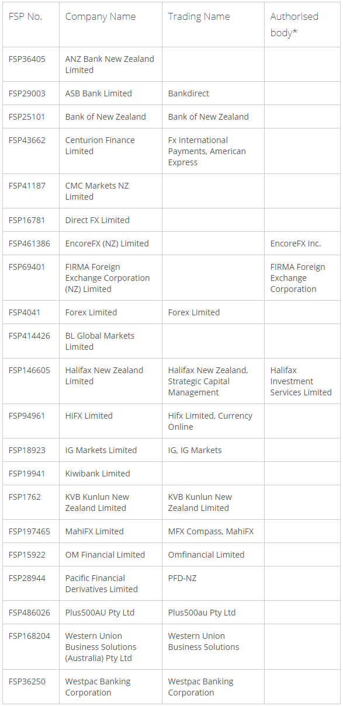Select the Kiwibank Limited company cell

pyautogui.click(x=110, y=474)
